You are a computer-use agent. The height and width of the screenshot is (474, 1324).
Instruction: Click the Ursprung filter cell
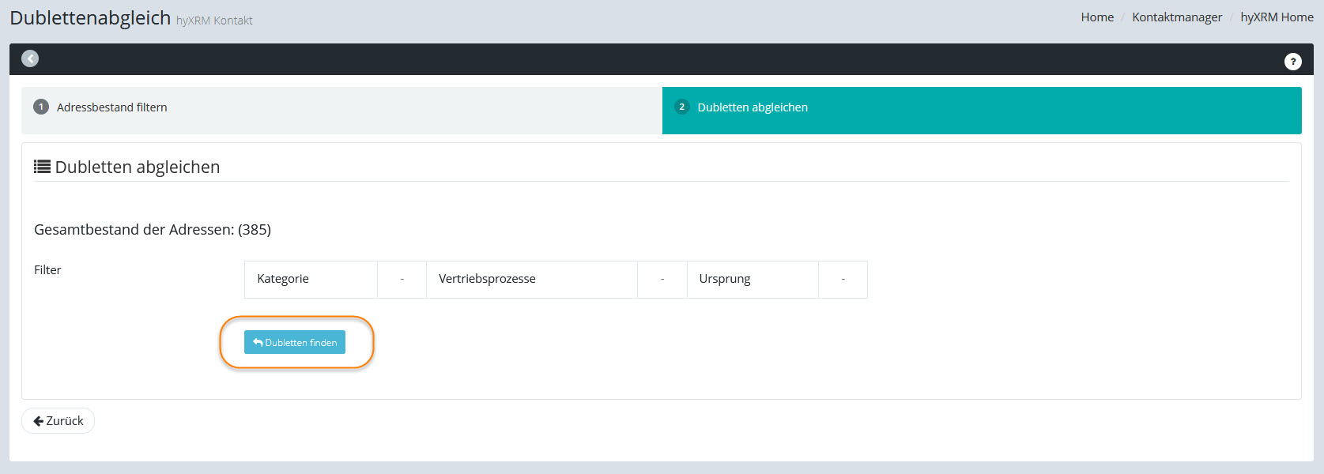coord(752,279)
